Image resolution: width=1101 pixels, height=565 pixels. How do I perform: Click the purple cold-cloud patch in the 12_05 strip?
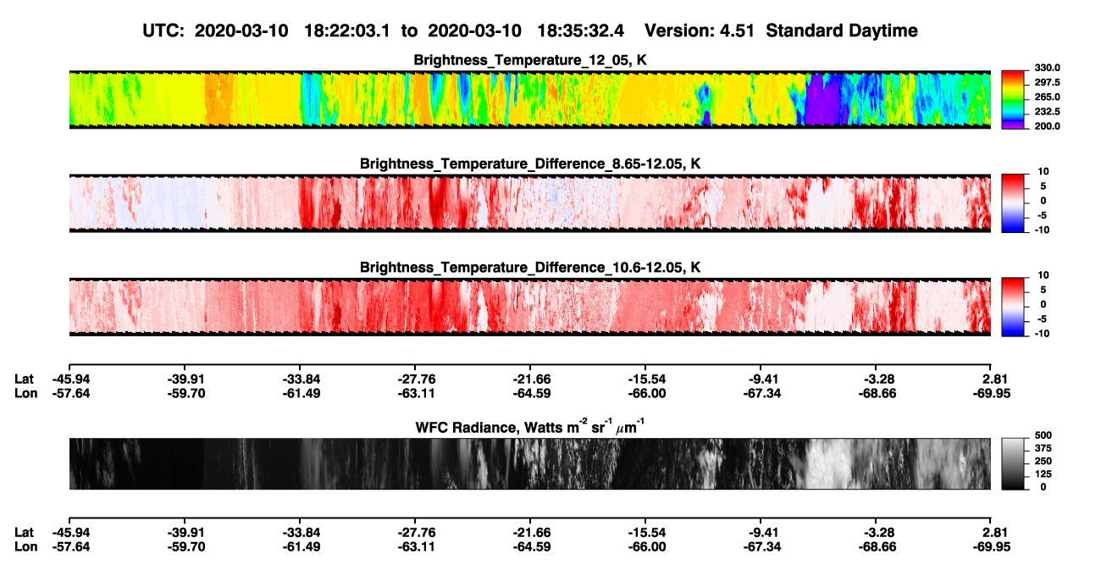coord(822,100)
